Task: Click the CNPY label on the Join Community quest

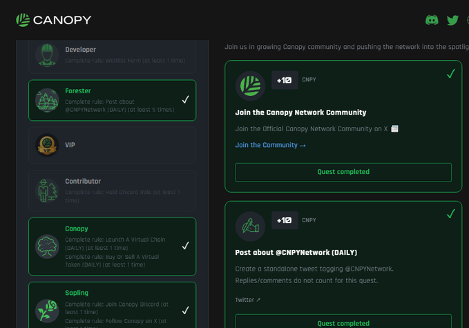Action: pyautogui.click(x=309, y=79)
